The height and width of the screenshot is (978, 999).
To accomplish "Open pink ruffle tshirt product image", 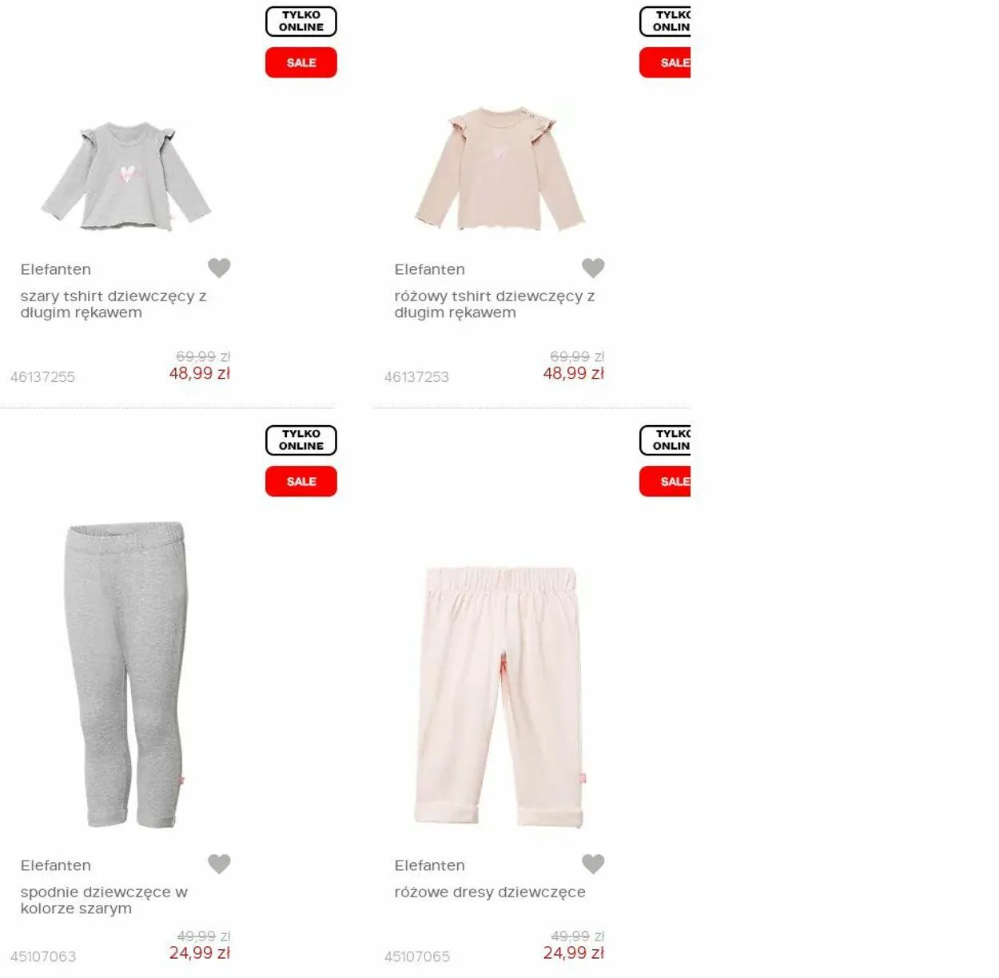I will click(499, 168).
